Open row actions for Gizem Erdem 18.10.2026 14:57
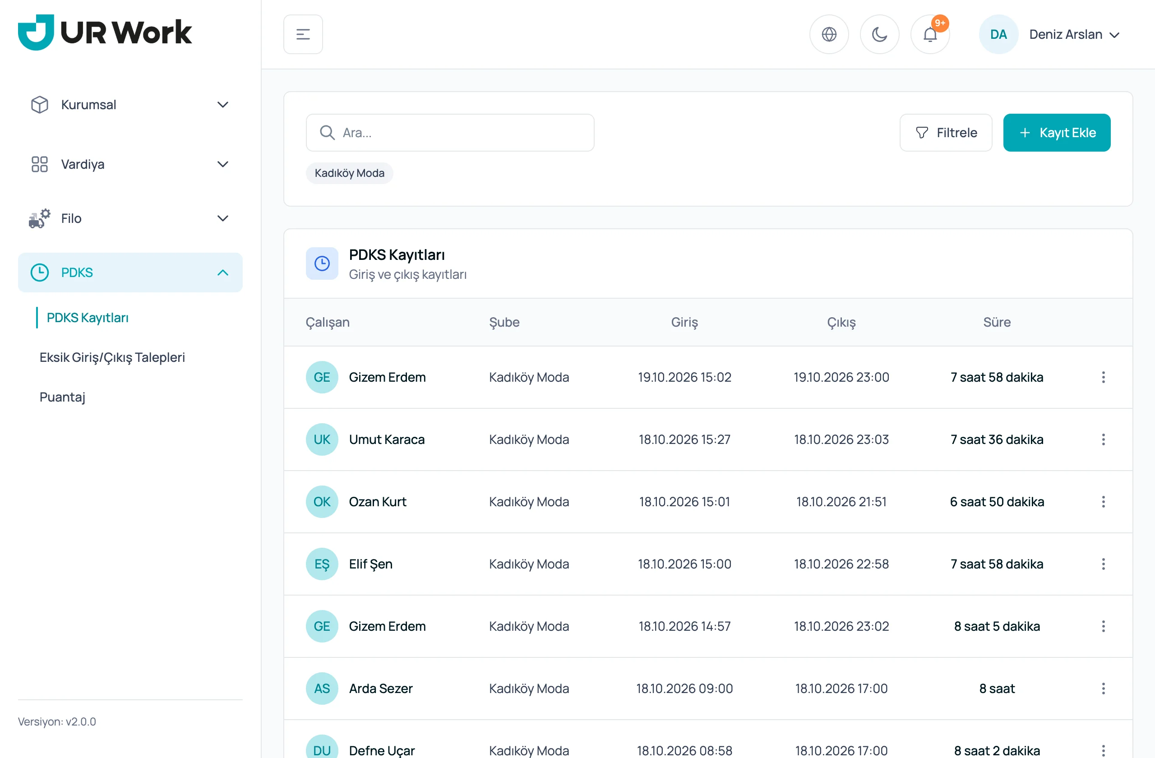The width and height of the screenshot is (1155, 758). (x=1103, y=626)
